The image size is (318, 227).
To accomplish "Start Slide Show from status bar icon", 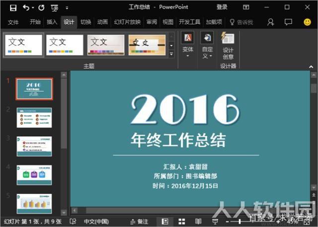I will click(215, 222).
